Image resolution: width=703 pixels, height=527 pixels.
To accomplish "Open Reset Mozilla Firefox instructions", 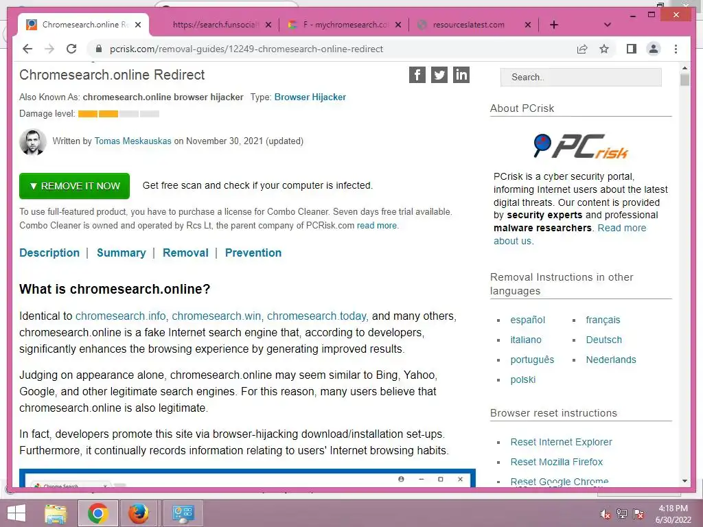I will 556,462.
